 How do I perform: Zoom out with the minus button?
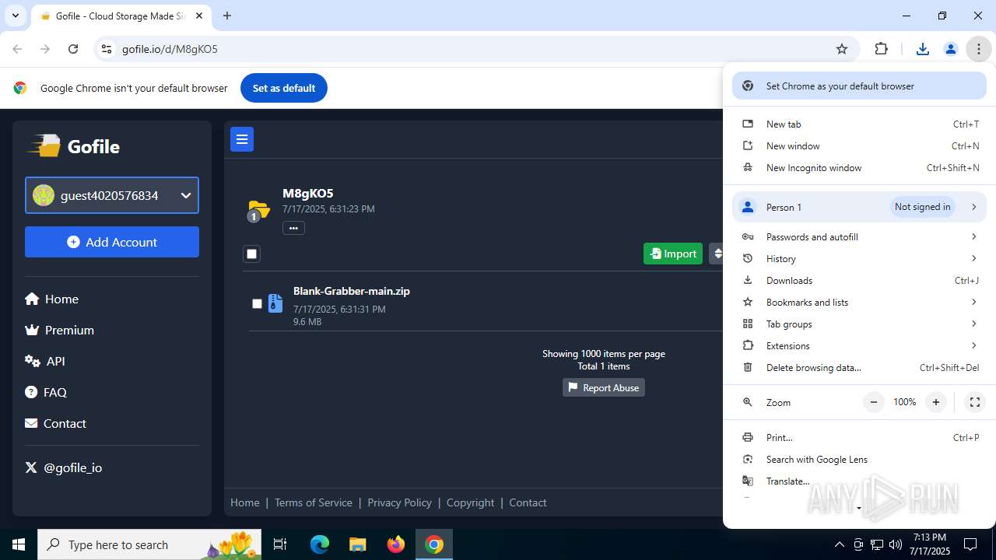tap(874, 402)
